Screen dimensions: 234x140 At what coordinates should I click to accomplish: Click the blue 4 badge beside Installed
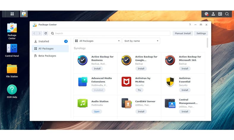coord(66,41)
